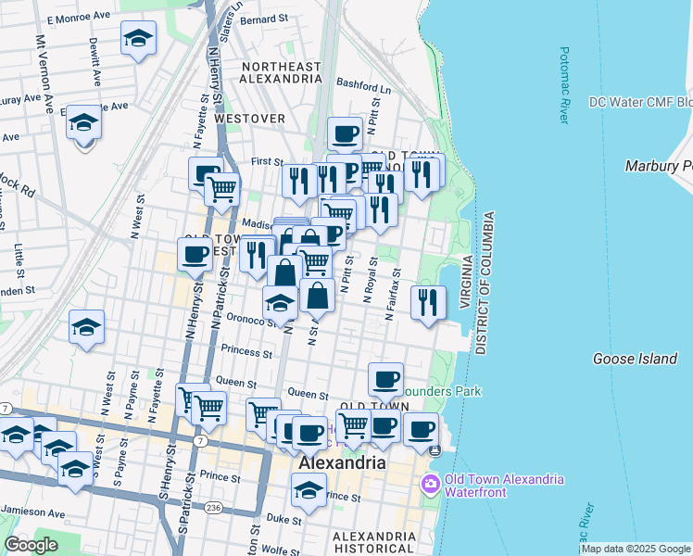The width and height of the screenshot is (693, 556).
Task: Select the restaurant marker below Old Town North label
Action: pos(380,212)
